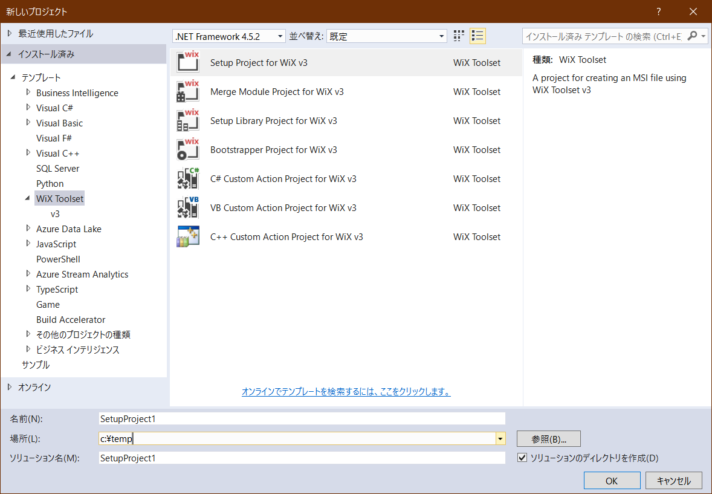Expand the Visual C++ node
Screen dimensions: 712x494
pos(28,153)
